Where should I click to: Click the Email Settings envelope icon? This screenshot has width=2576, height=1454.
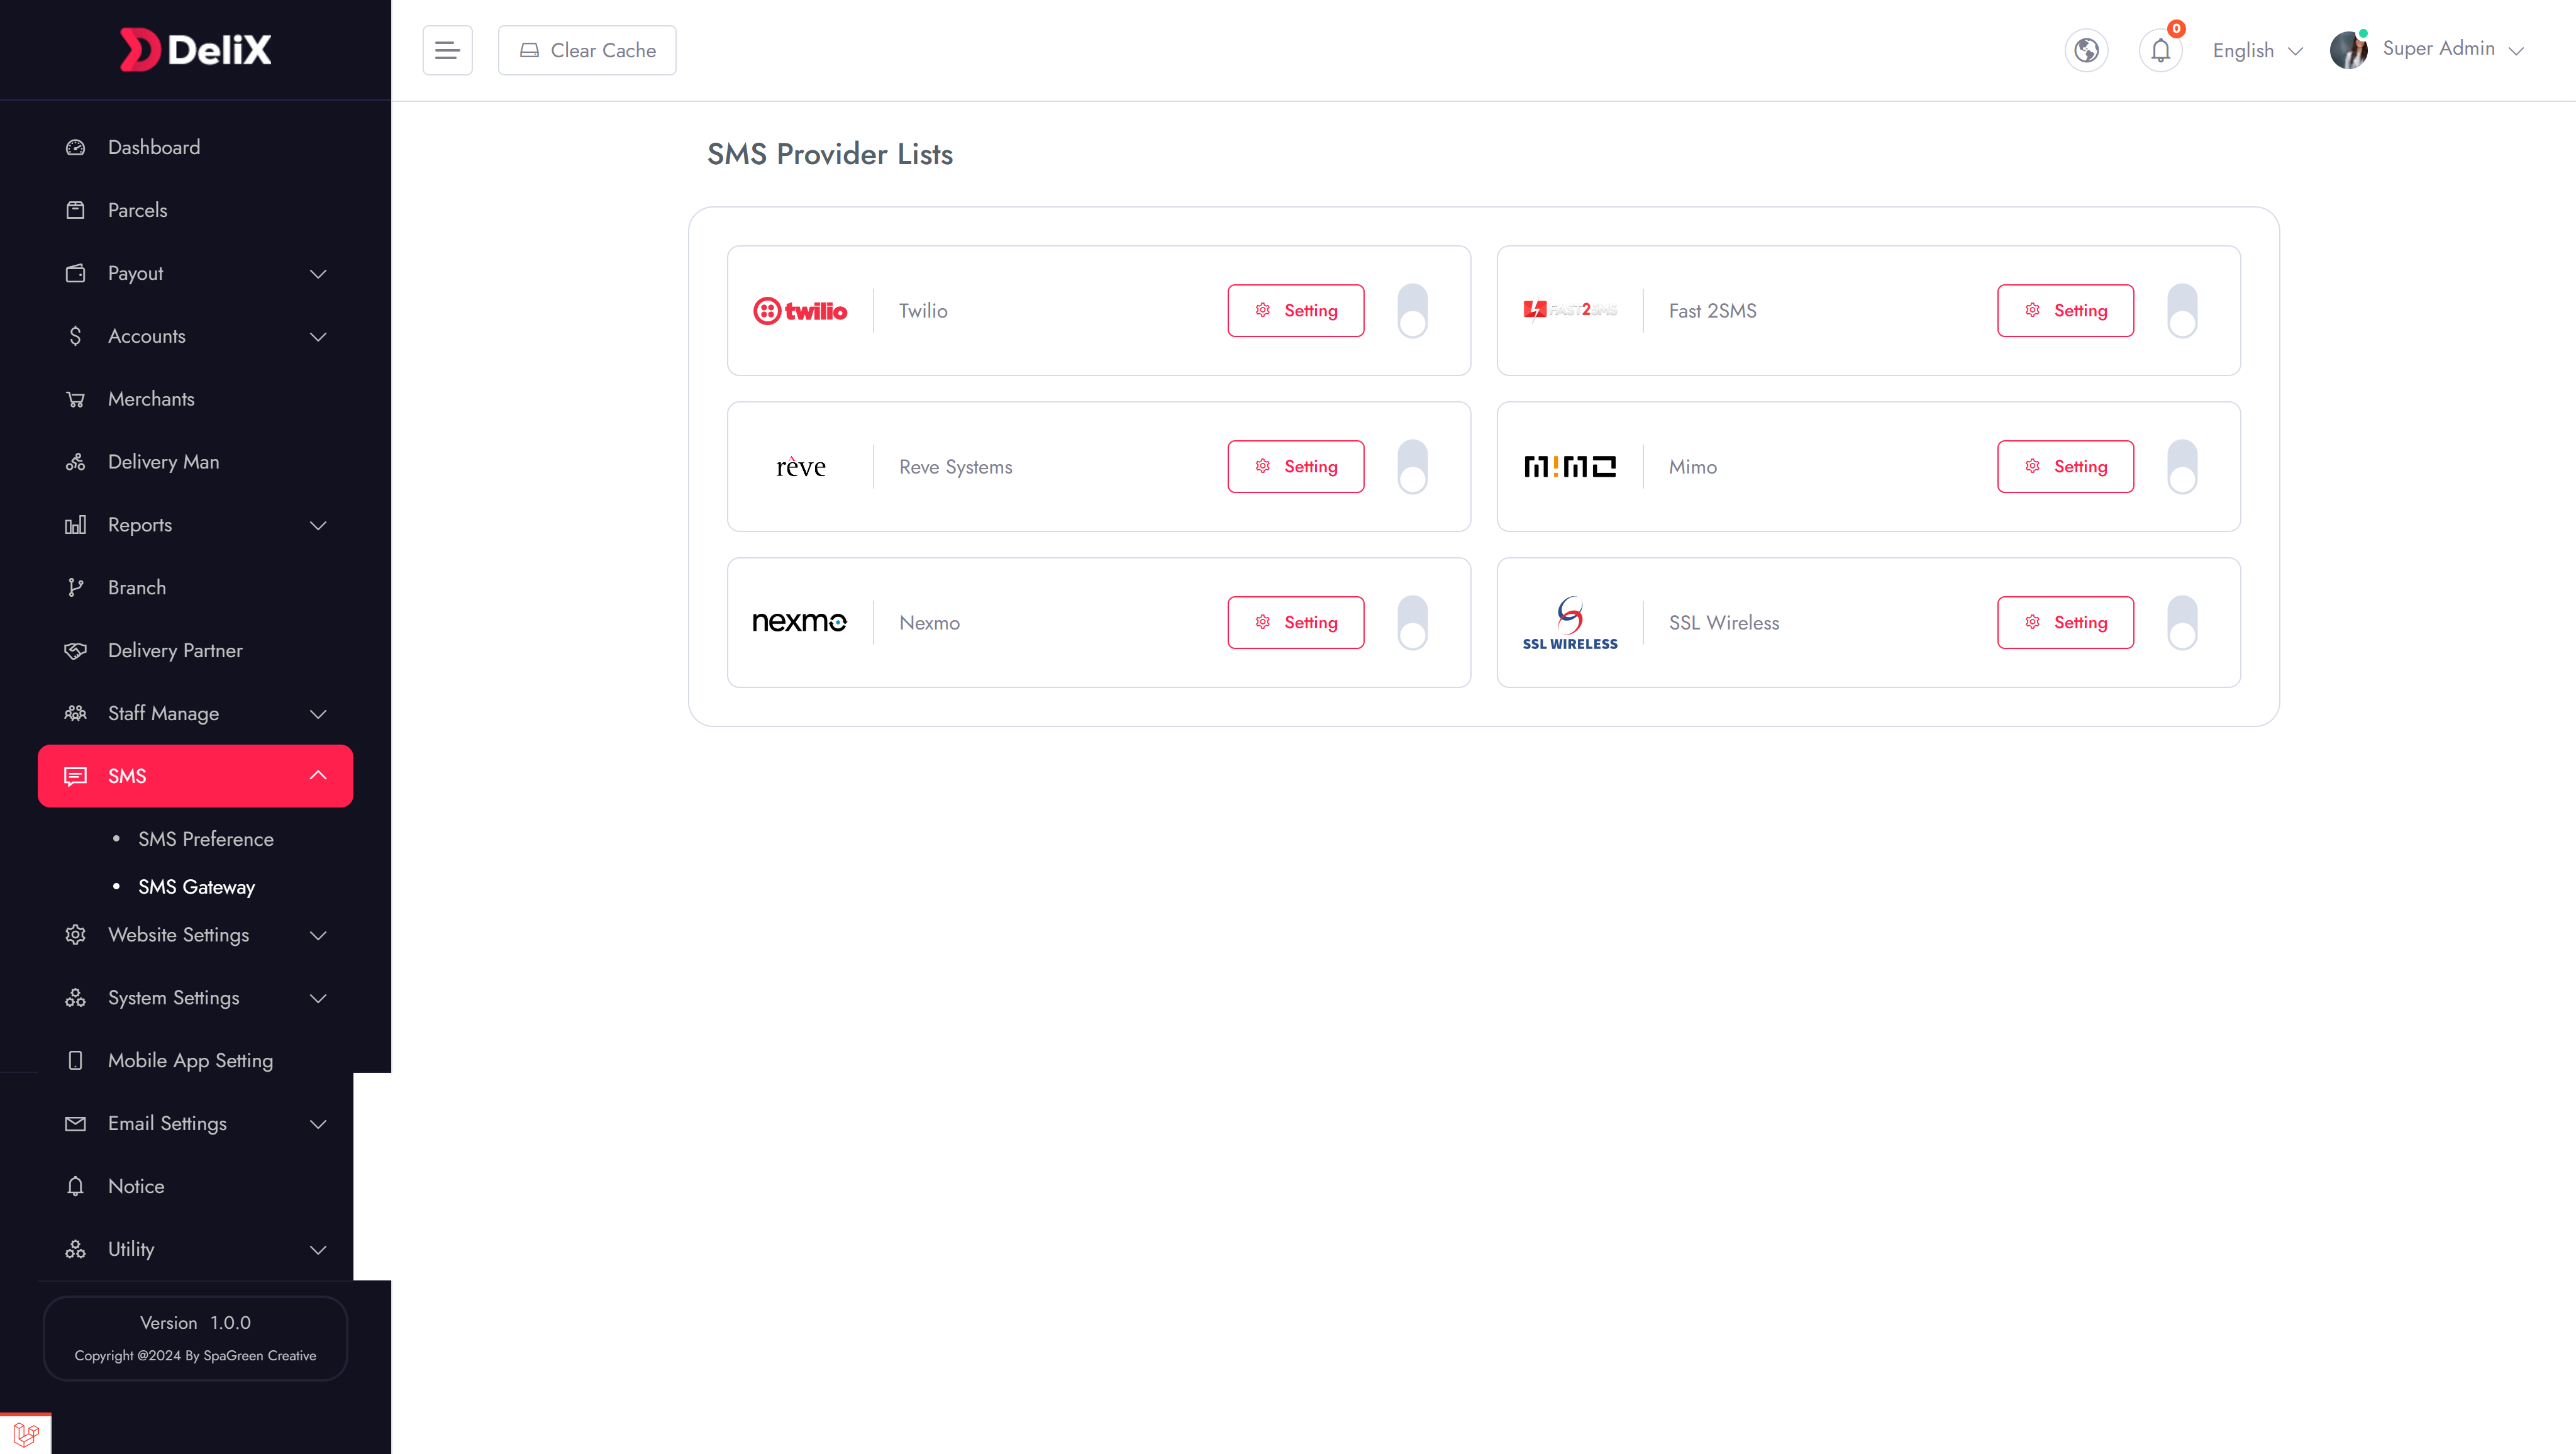75,1123
